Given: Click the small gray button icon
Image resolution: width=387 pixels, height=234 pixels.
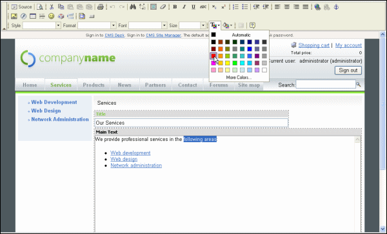Looking at the screenshot, I should (x=92, y=17).
